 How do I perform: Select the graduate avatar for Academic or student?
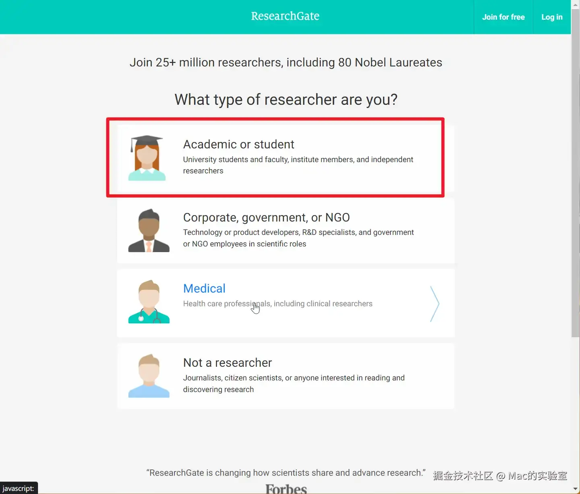click(x=147, y=158)
